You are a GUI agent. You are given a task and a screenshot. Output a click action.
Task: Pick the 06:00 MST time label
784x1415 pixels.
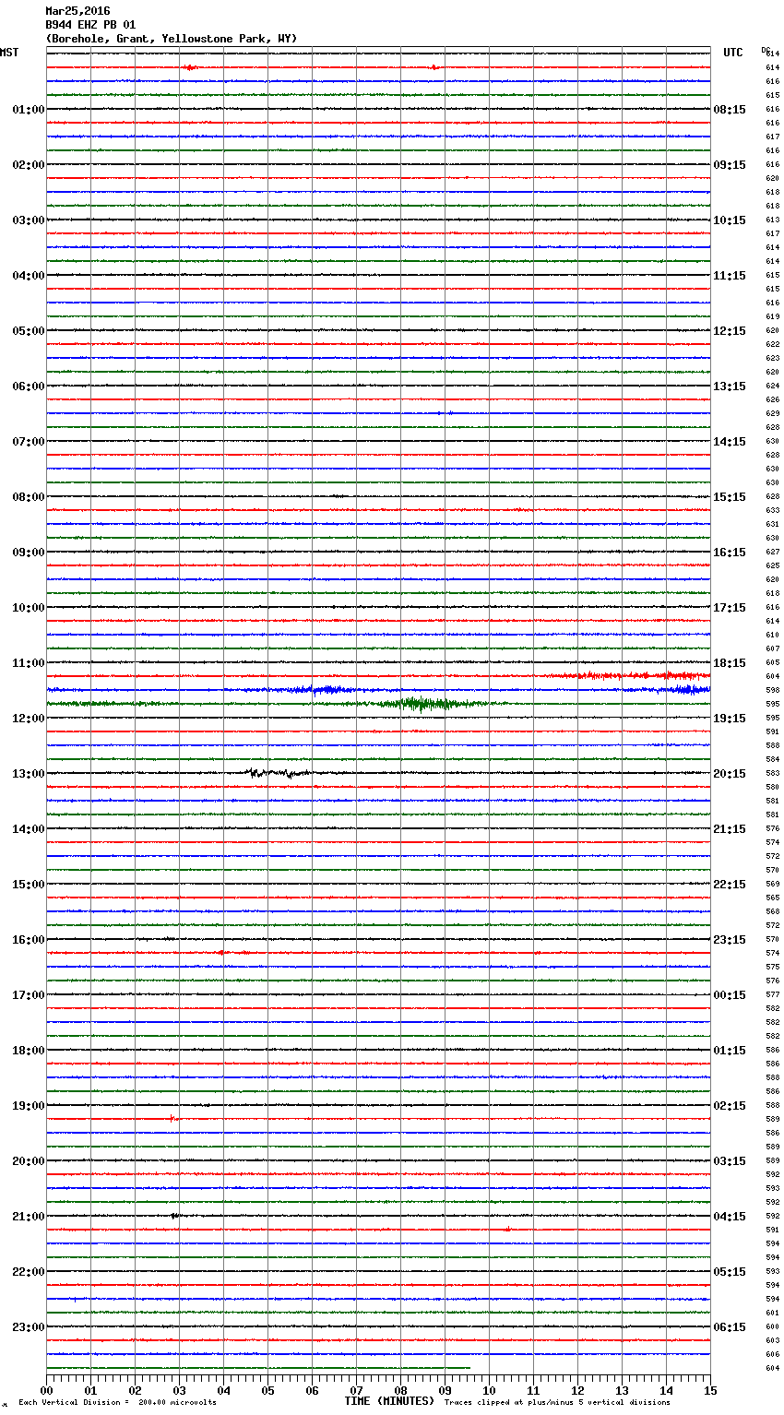pos(29,386)
